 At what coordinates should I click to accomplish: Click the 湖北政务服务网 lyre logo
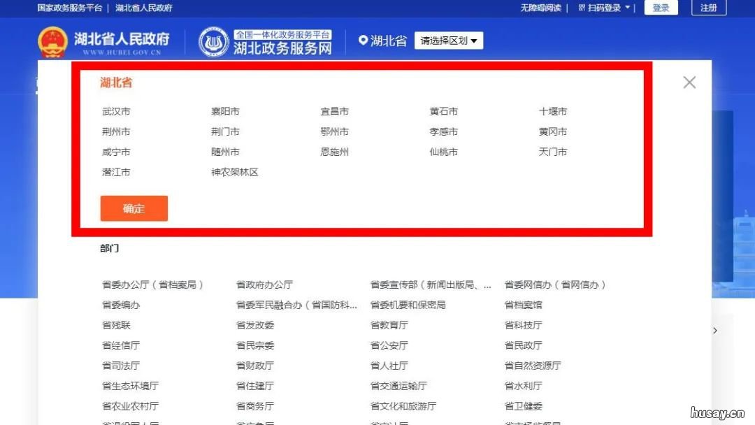tap(217, 41)
